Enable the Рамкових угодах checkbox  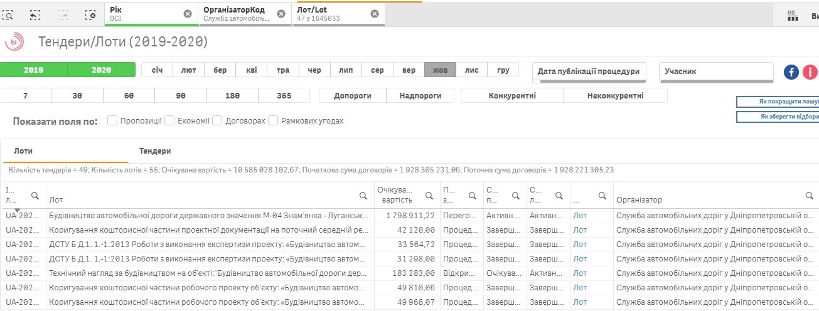point(273,120)
